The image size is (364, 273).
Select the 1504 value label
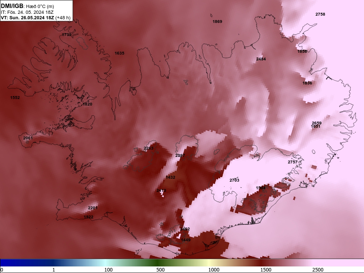(x=261, y=188)
